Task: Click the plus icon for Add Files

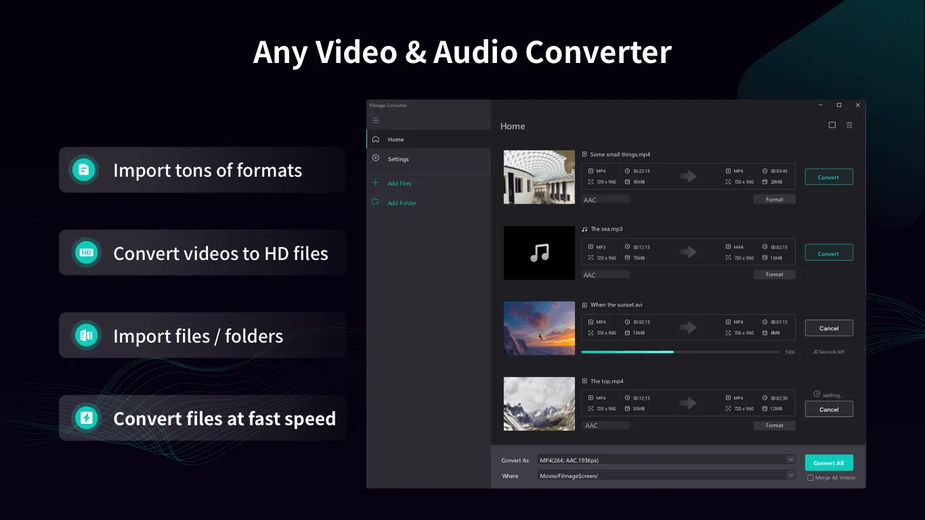Action: point(376,183)
